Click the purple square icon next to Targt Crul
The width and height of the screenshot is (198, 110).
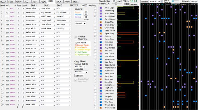point(101,88)
